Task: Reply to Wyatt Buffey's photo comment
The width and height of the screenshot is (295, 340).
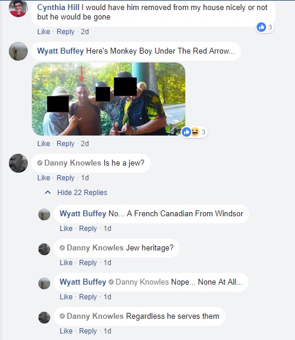Action: [x=65, y=144]
